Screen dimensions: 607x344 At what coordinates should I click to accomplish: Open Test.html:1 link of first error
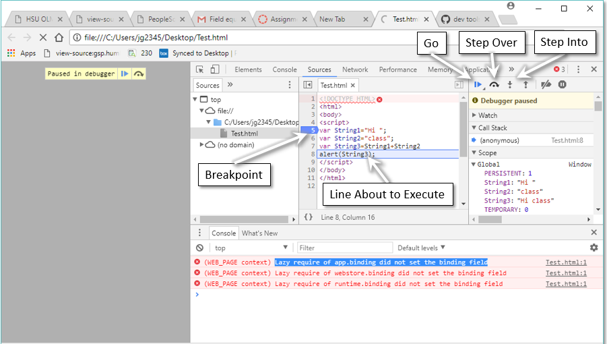[566, 262]
